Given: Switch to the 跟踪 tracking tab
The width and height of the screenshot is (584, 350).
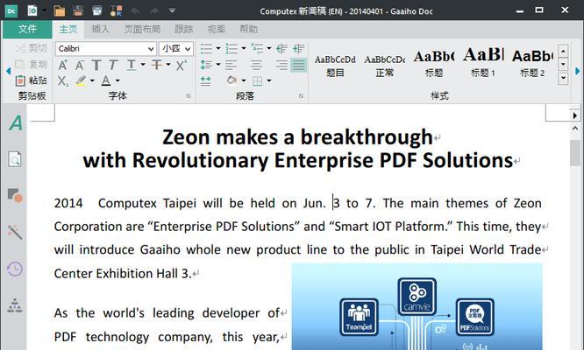Looking at the screenshot, I should (184, 30).
